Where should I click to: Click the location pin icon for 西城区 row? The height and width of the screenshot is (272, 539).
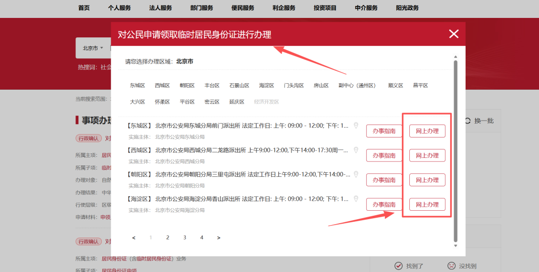point(356,150)
